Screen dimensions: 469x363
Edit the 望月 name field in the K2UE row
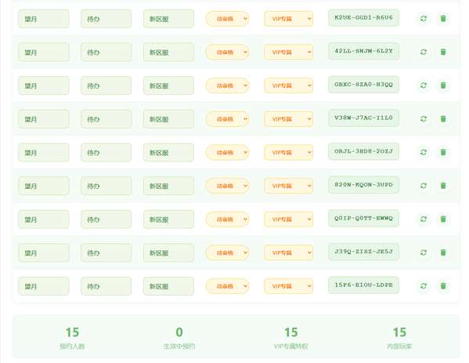(43, 19)
